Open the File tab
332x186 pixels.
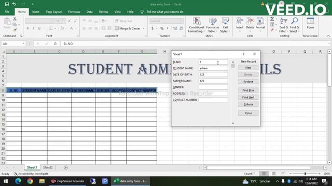pos(7,12)
